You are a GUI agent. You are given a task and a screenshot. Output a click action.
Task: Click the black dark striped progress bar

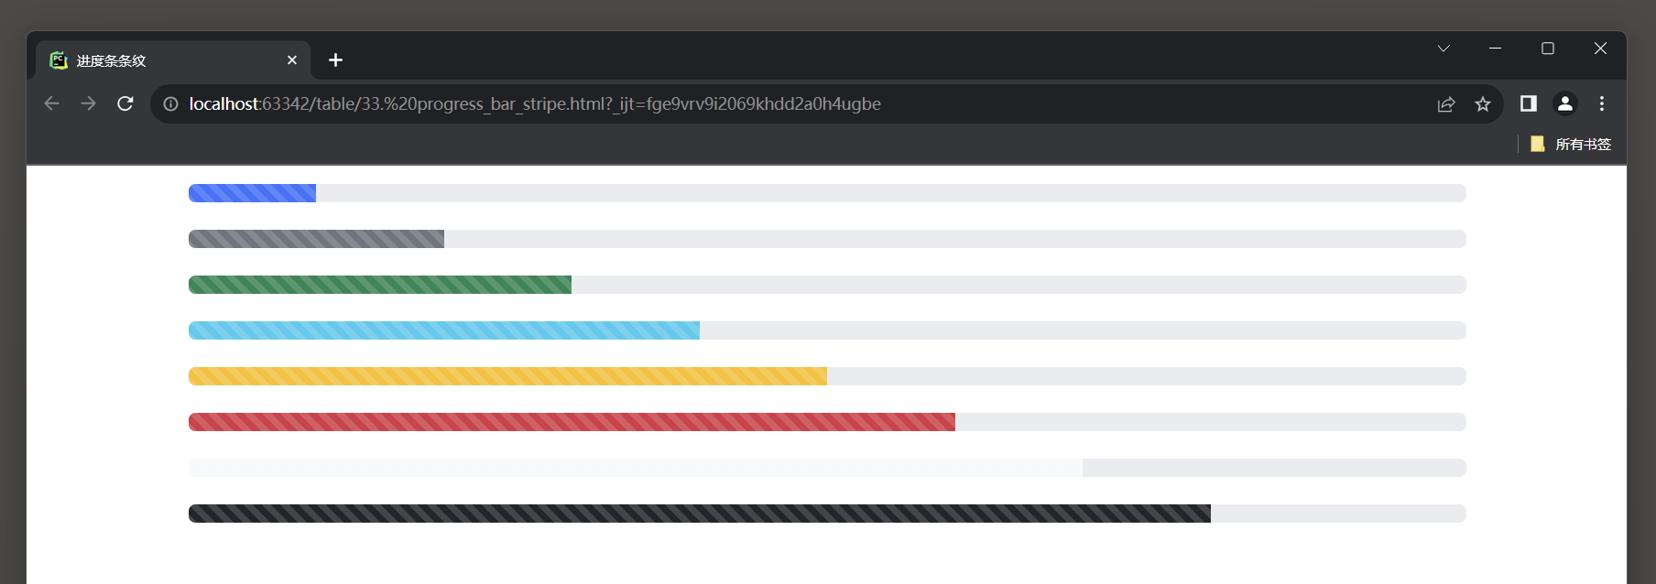click(x=700, y=514)
